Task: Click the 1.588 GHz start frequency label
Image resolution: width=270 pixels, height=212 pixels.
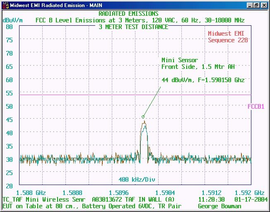Action: (x=31, y=193)
